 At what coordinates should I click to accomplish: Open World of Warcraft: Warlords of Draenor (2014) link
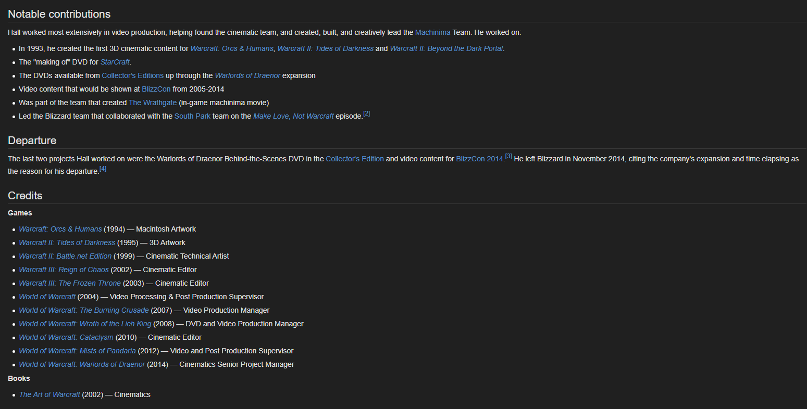pyautogui.click(x=82, y=364)
